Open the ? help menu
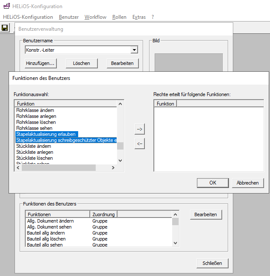This screenshot has width=270, height=276. [x=153, y=17]
